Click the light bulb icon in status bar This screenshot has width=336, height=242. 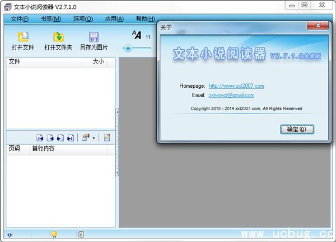coord(54,234)
